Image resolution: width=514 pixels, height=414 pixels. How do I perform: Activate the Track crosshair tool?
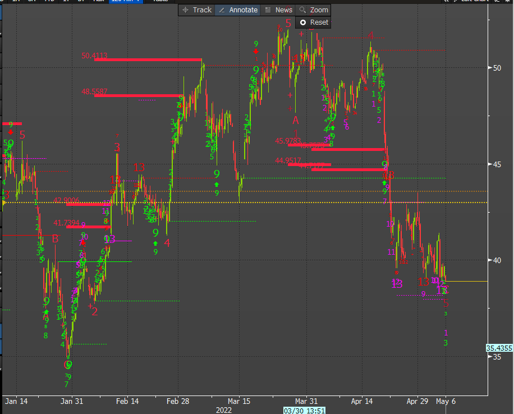pos(197,10)
